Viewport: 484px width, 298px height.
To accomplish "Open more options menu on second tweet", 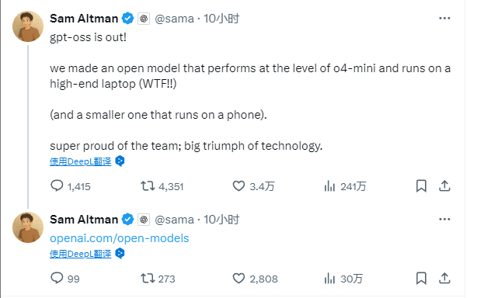I will click(444, 220).
